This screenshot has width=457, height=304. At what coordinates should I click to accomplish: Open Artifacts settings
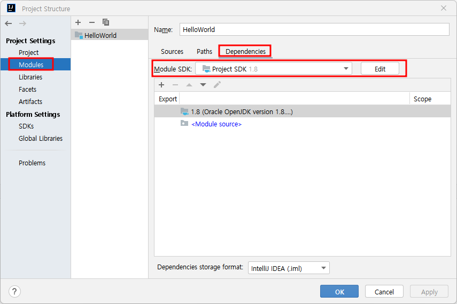coord(30,101)
